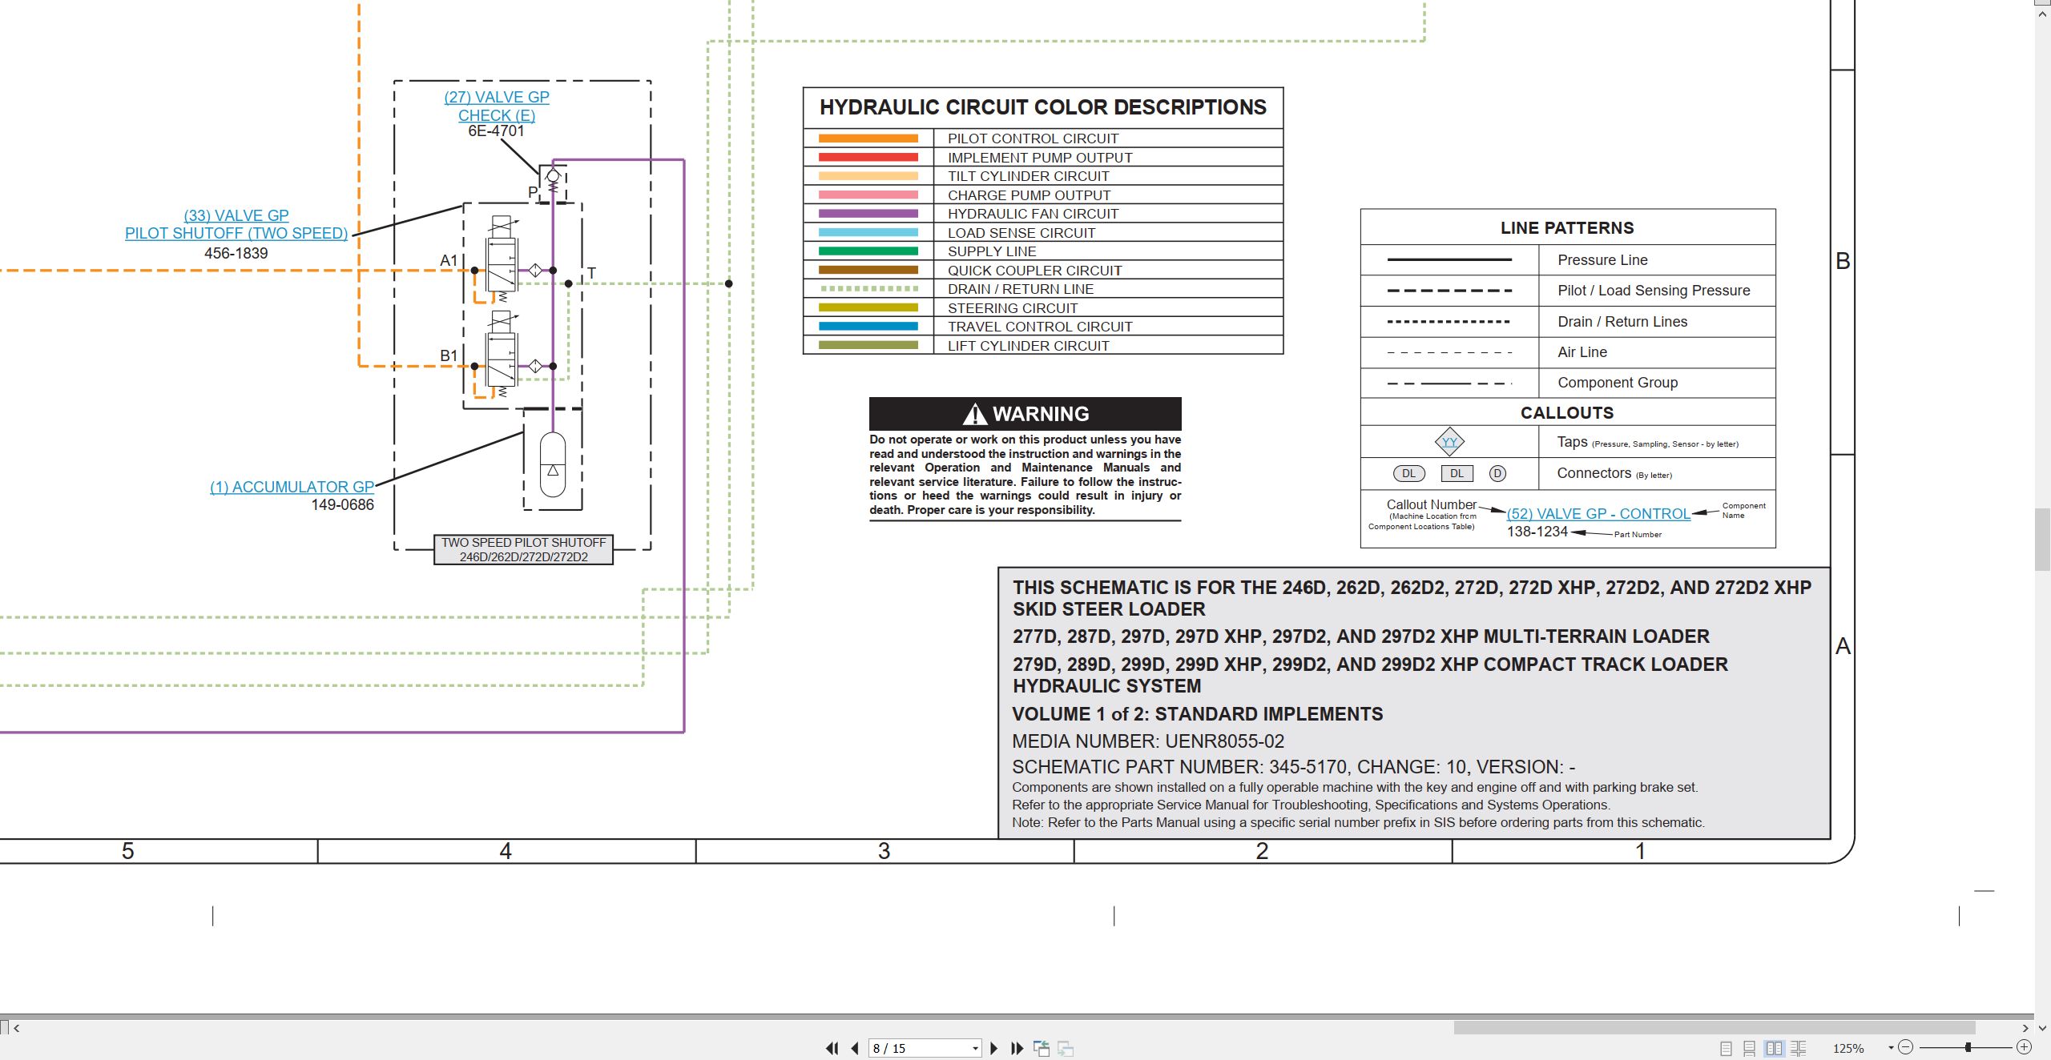Click the SUPPLY LINE green swatch
2051x1060 pixels.
[x=868, y=251]
